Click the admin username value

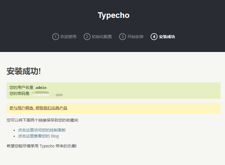[x=41, y=87]
